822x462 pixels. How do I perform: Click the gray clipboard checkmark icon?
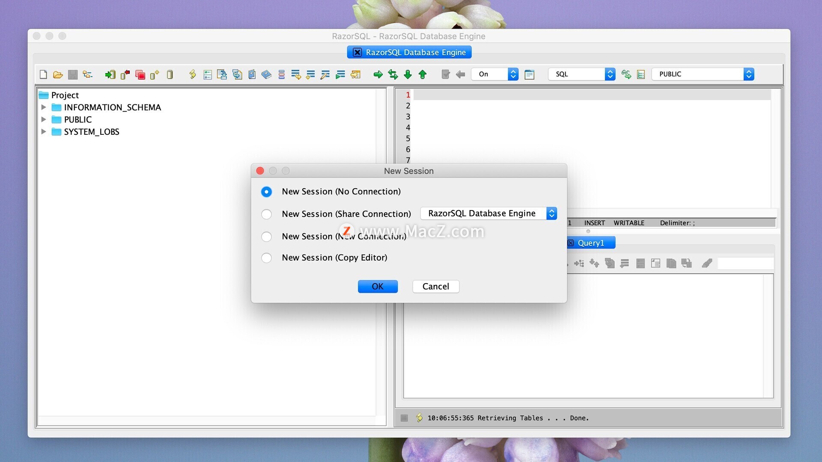pyautogui.click(x=446, y=74)
